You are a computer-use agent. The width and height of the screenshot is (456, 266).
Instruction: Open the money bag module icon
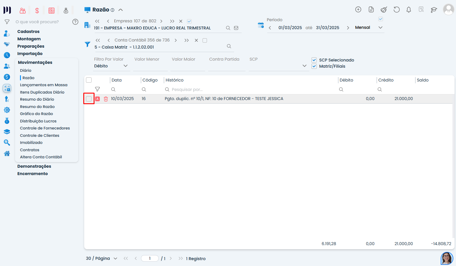click(66, 11)
